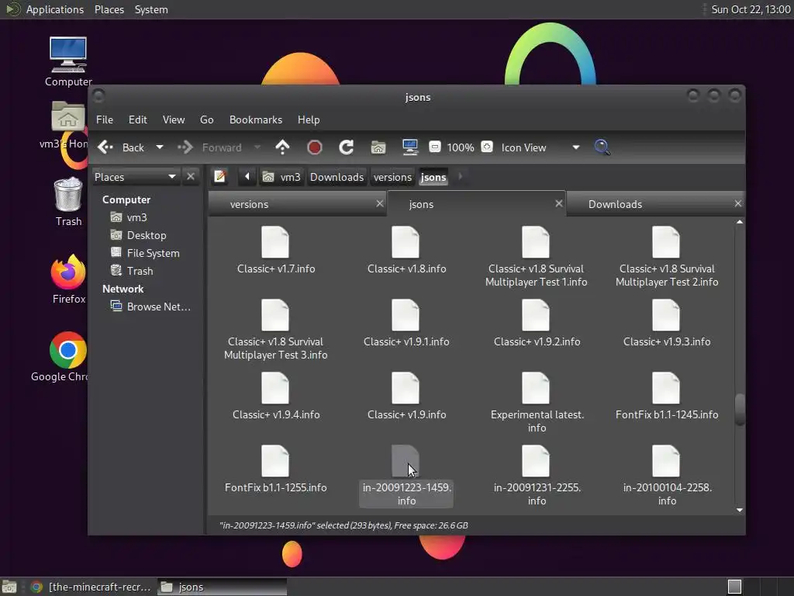Select the Classic+ v1.9.3.info file icon
This screenshot has width=794, height=596.
tap(666, 315)
